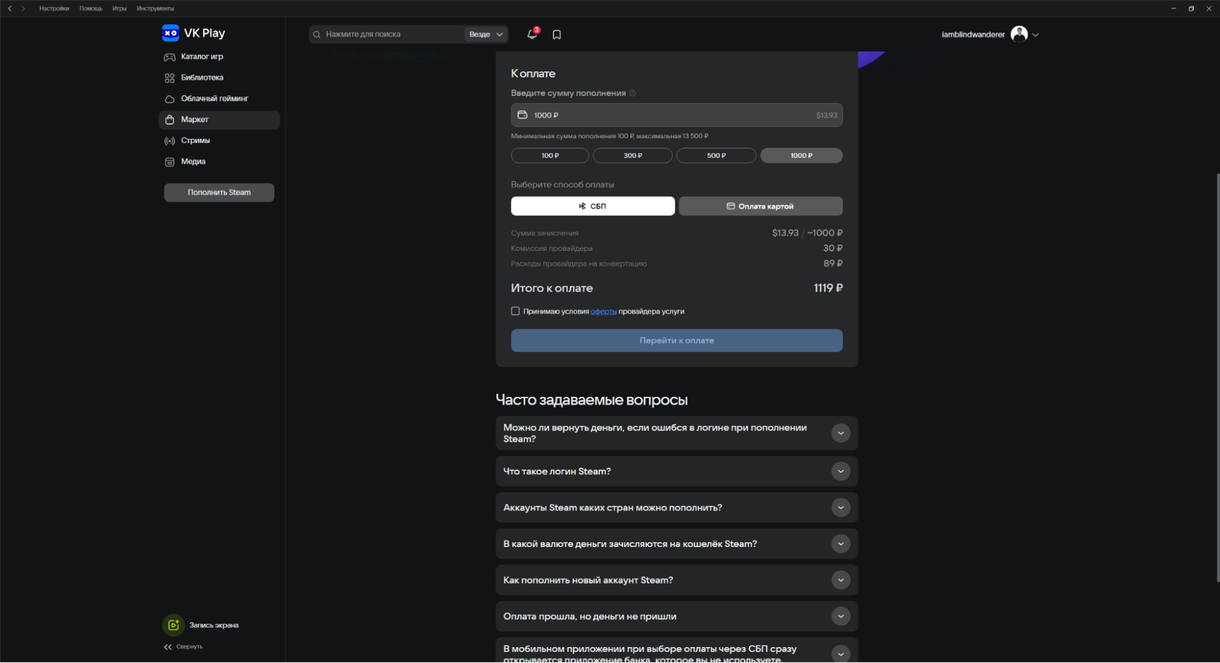Image resolution: width=1220 pixels, height=663 pixels.
Task: Click the wallet icon in amount field
Action: click(x=522, y=115)
